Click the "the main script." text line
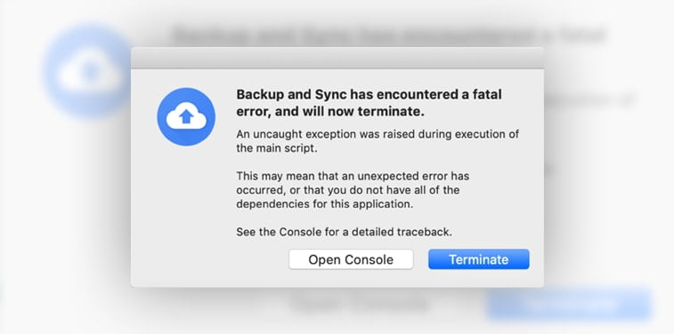 277,148
